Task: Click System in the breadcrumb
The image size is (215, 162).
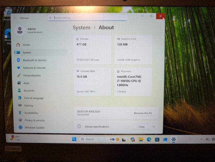Action: tap(81, 28)
